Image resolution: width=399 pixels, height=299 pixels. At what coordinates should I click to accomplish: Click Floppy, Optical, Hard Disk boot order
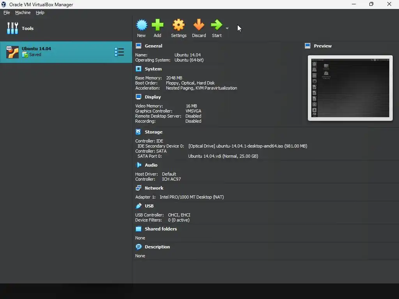pos(190,83)
